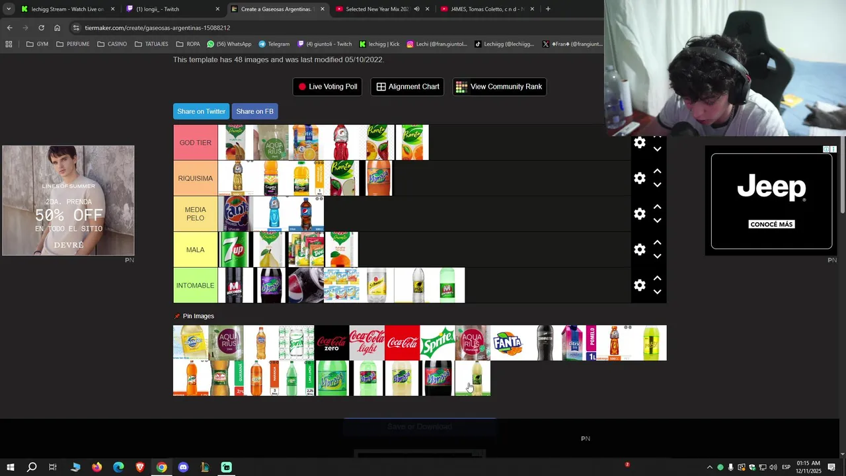Open ROPA bookmarks folder
The image size is (846, 476).
tap(188, 44)
